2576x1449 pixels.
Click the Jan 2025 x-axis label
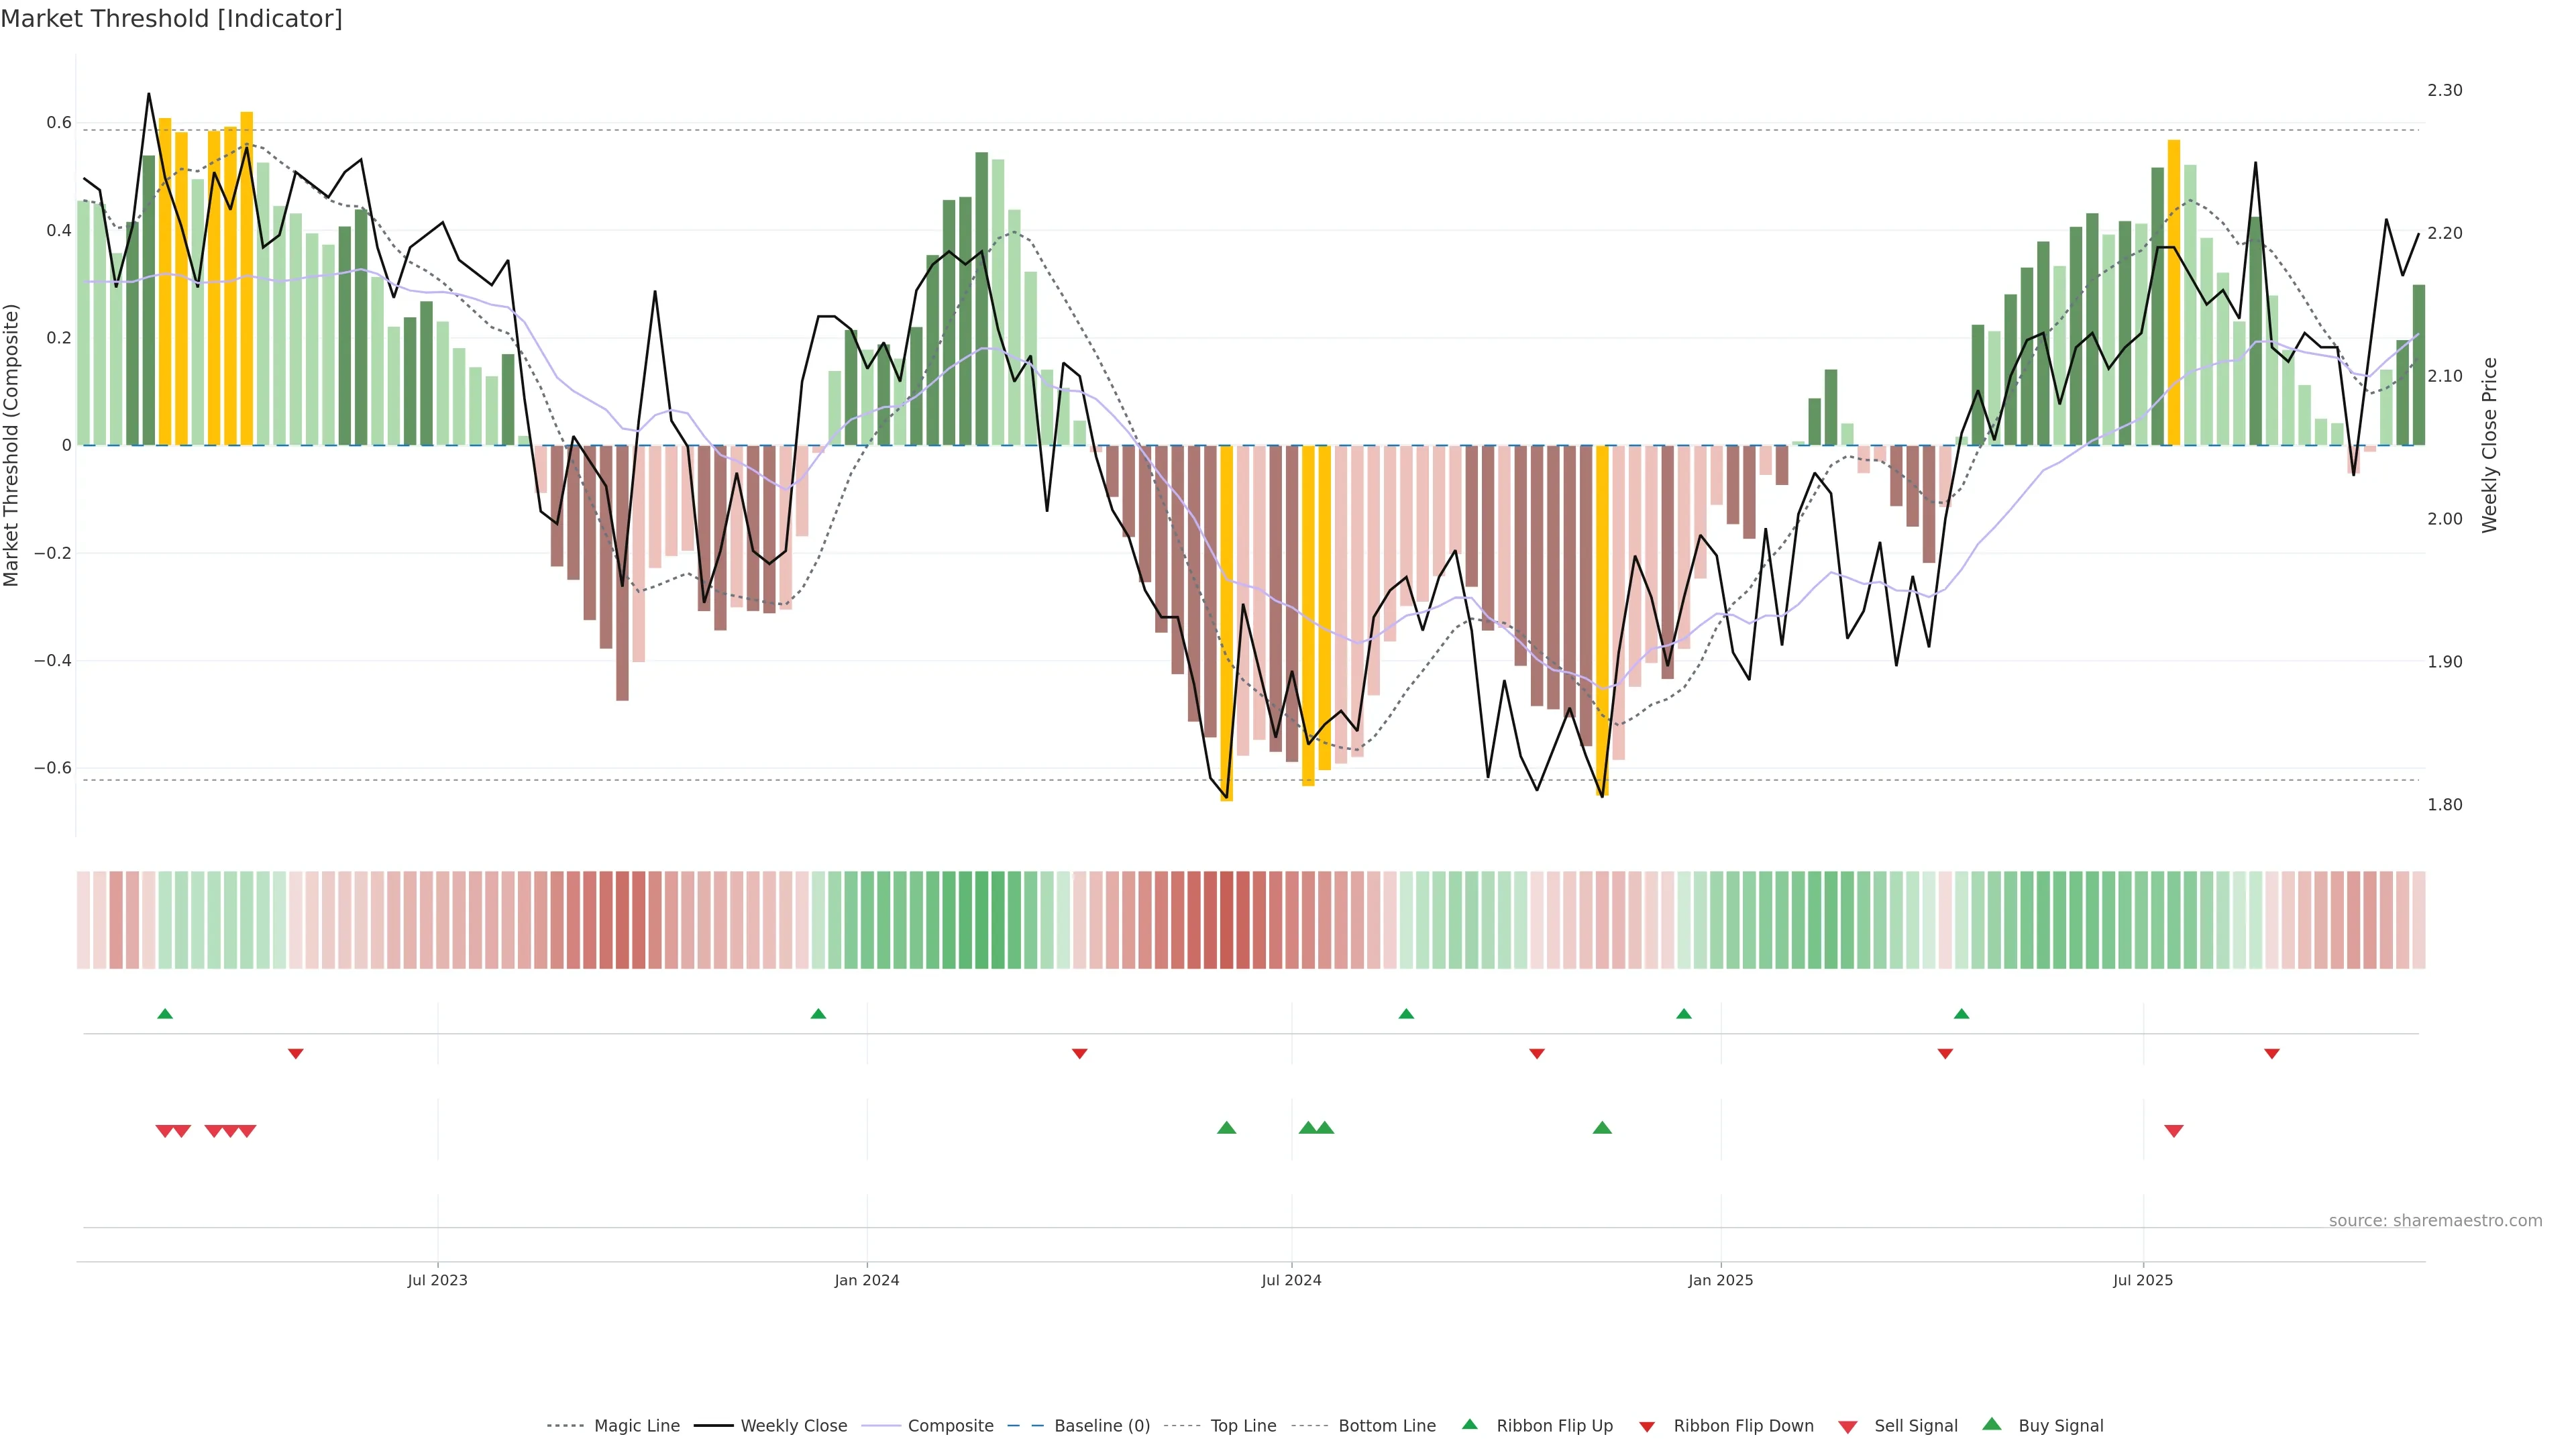[x=1720, y=1281]
